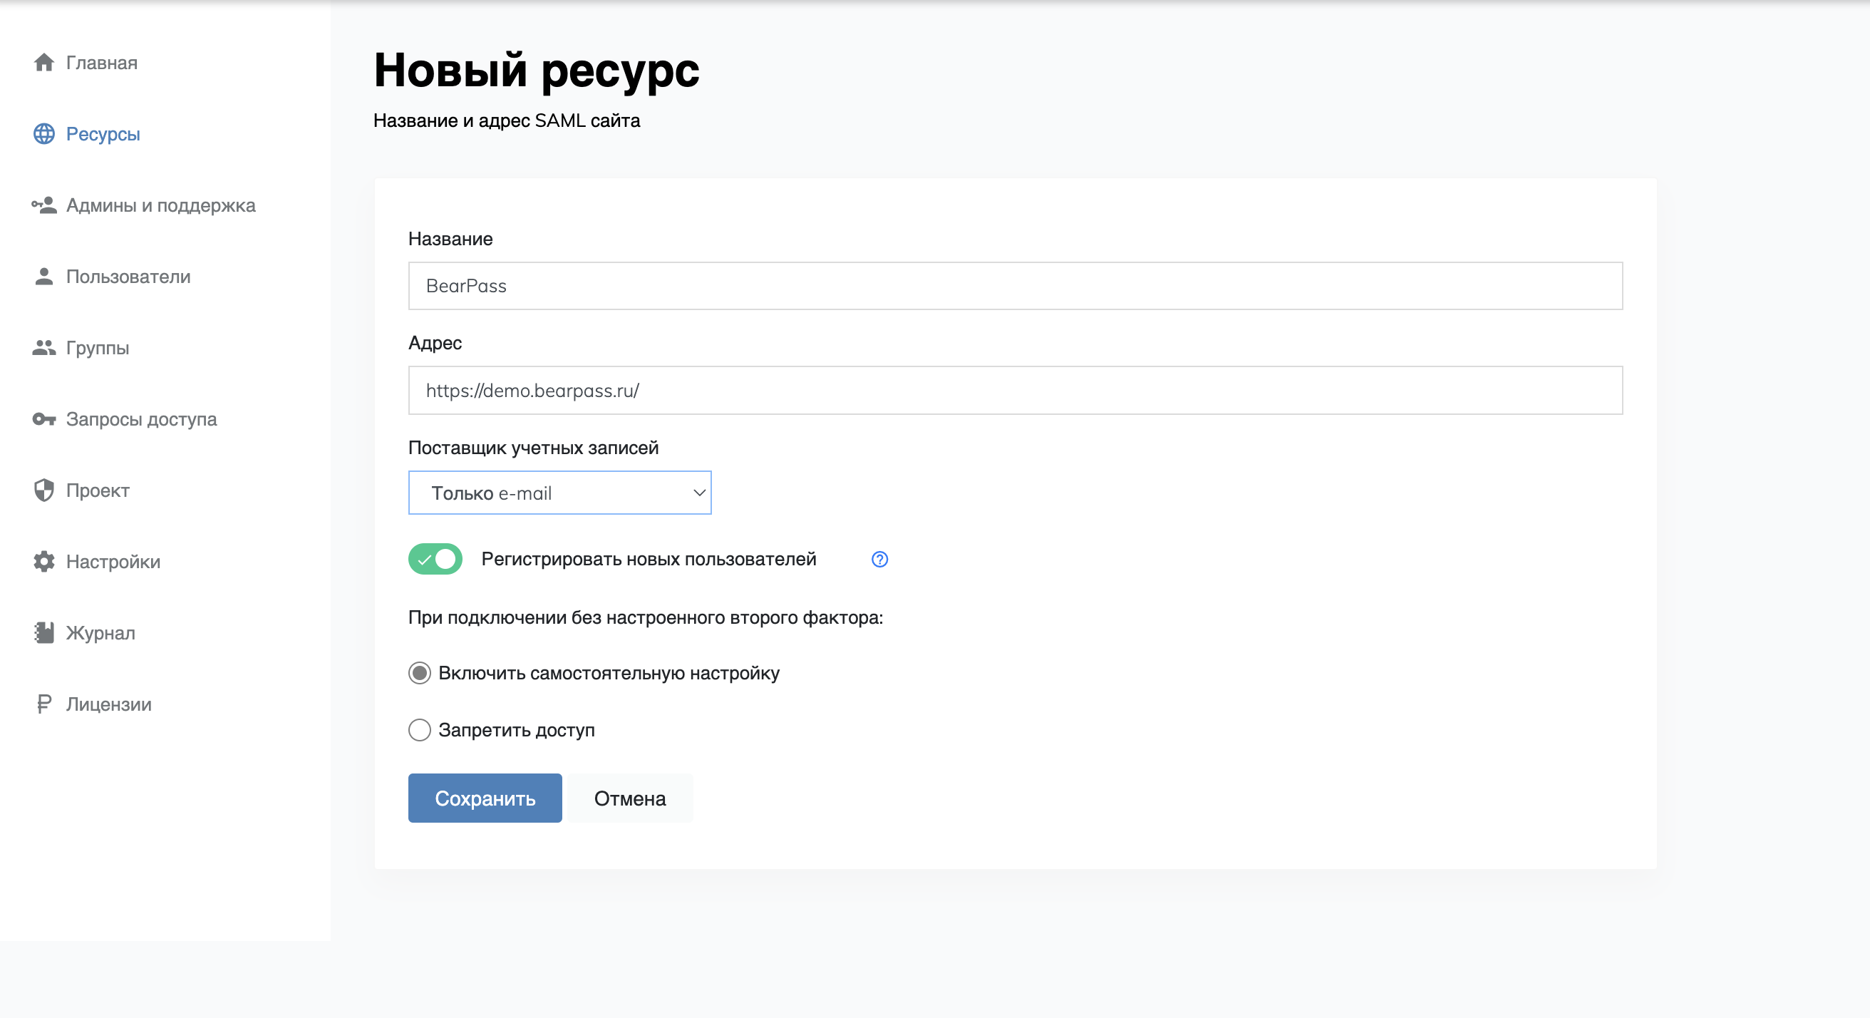Image resolution: width=1870 pixels, height=1018 pixels.
Task: Select the Включить самостоятельную настройку radio option
Action: 420,673
